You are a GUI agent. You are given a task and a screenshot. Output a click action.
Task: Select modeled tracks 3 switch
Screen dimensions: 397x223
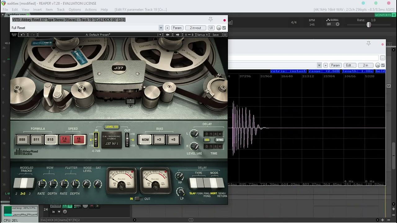pos(30,183)
